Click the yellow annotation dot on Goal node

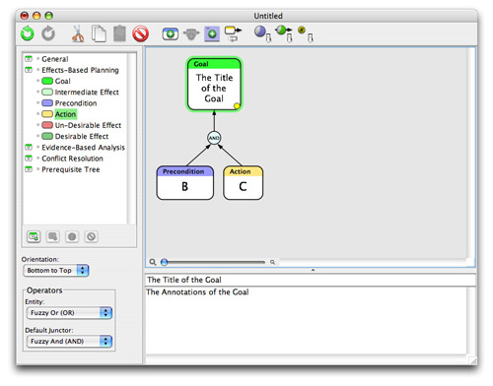tap(237, 105)
